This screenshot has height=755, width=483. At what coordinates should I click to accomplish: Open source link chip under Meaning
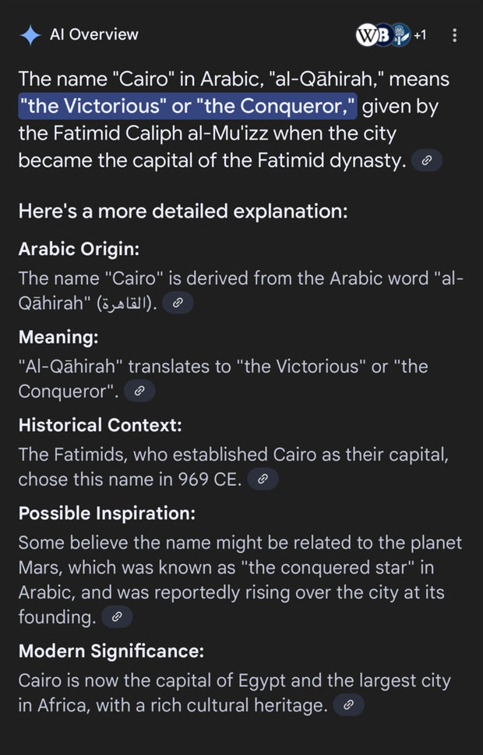(139, 392)
